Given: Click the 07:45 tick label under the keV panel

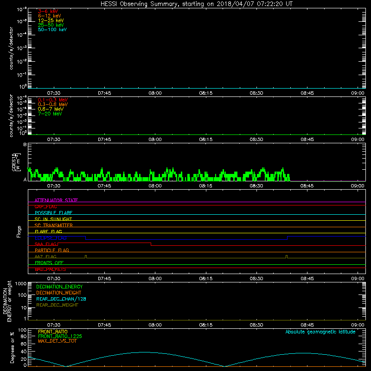Looking at the screenshot, I should click(x=104, y=93).
